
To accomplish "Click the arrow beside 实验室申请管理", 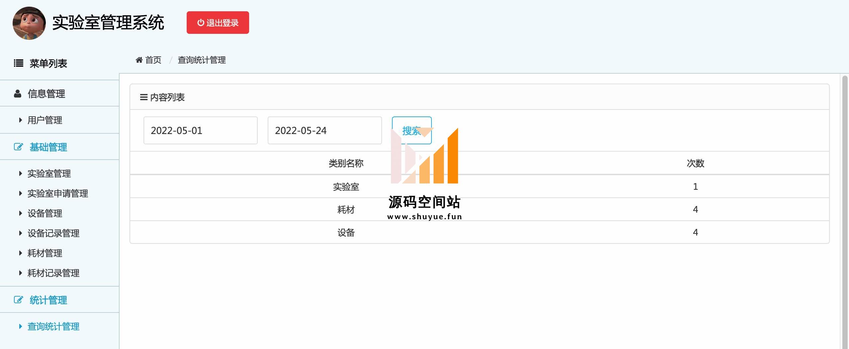I will point(21,193).
